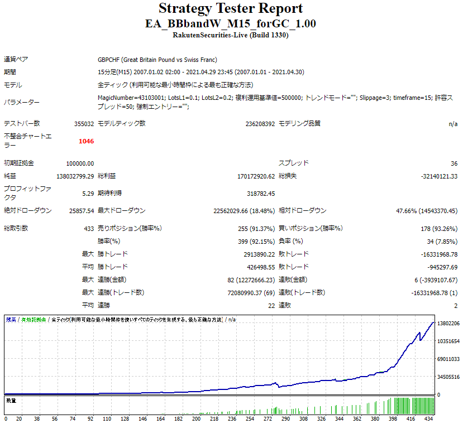Click the 不整合チャートエラー label
This screenshot has height=424, width=463.
pyautogui.click(x=28, y=141)
